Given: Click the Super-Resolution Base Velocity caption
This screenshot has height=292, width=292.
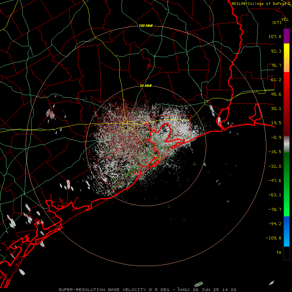Looking at the screenshot, I should pos(147,290).
